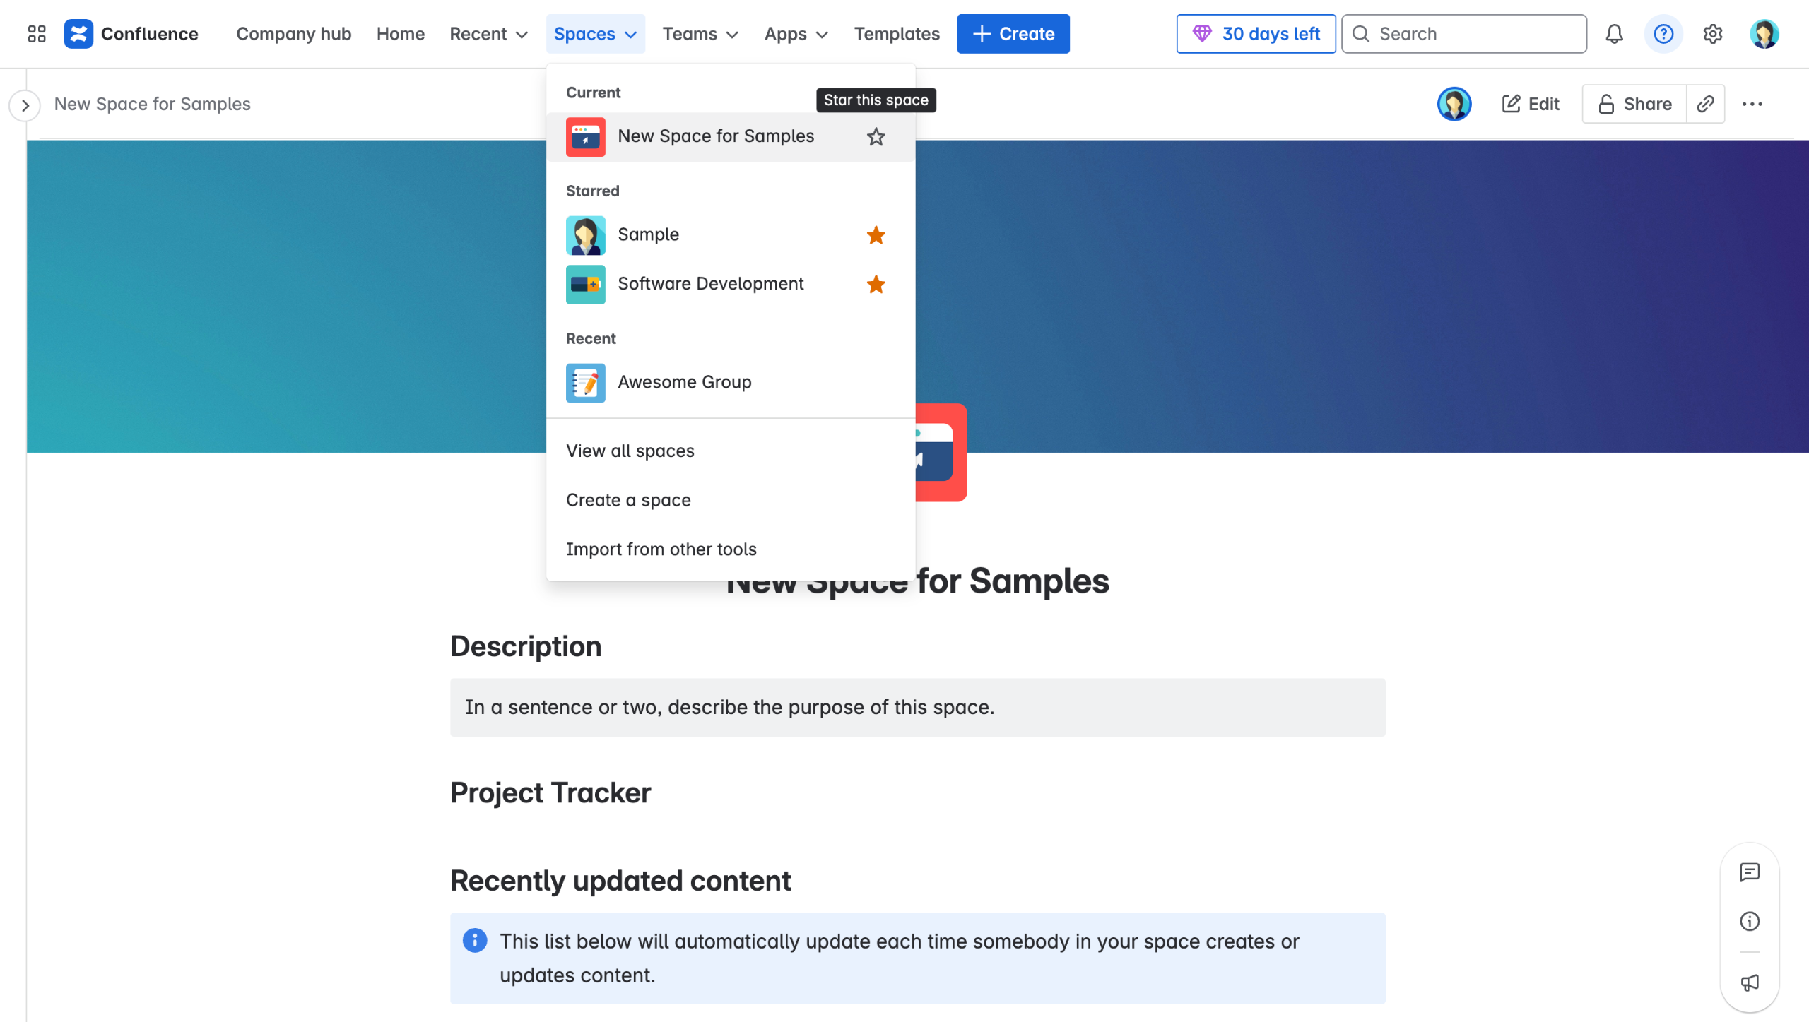Open the help question mark icon
1809x1022 pixels.
point(1663,34)
